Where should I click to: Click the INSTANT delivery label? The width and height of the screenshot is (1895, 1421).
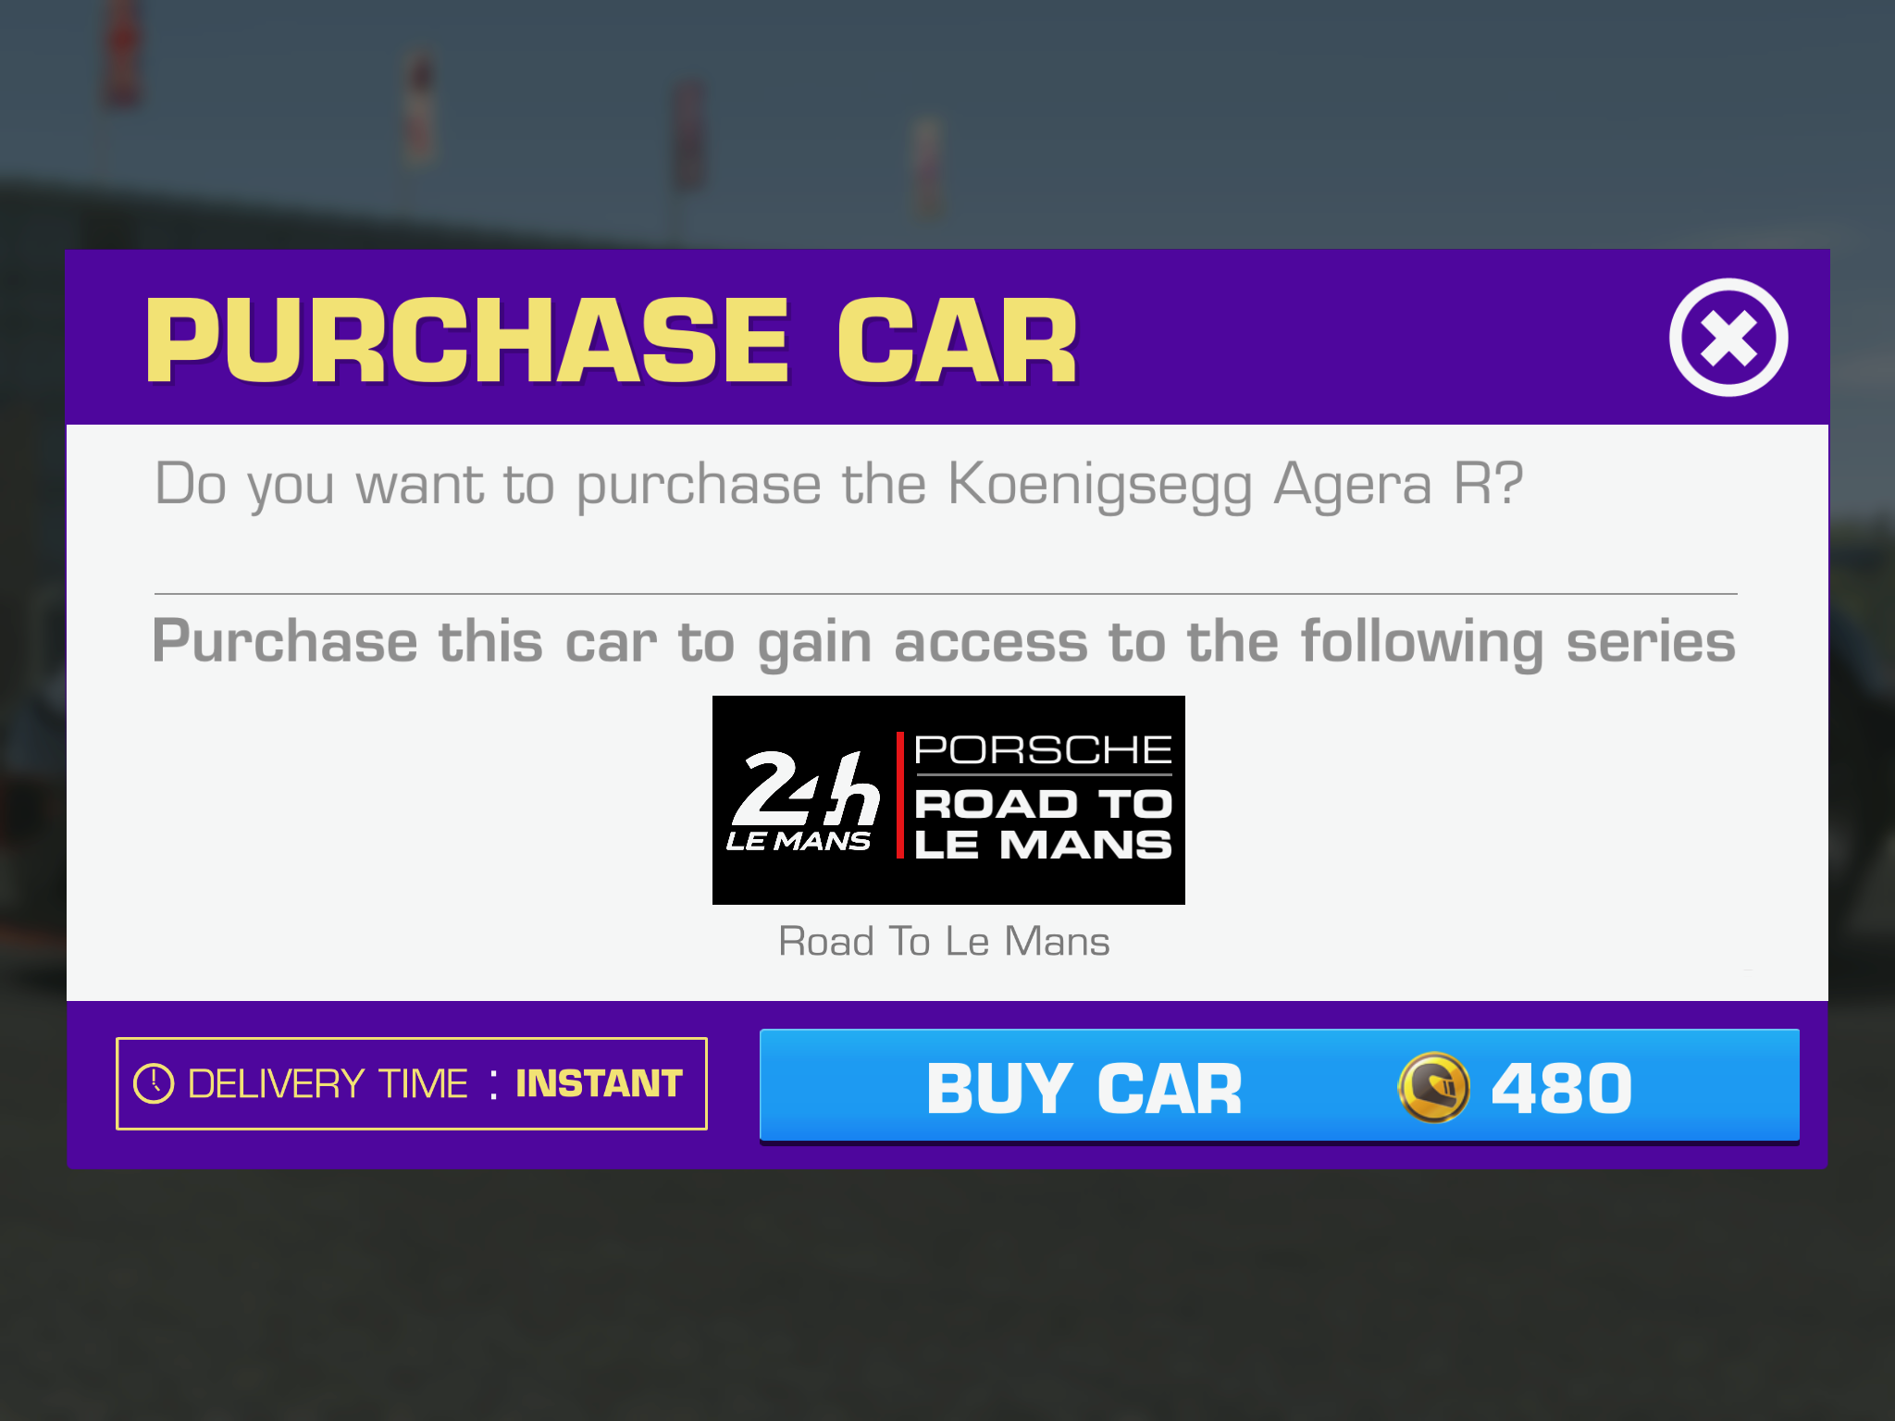599,1083
